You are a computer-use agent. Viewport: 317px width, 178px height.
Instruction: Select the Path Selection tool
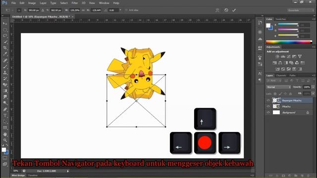(x=5, y=122)
